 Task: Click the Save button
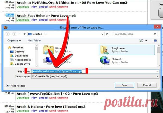124,85
